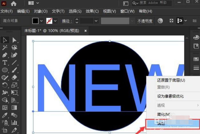This screenshot has width=200, height=134.
Task: Adjust stroke weight stepper arrows
Action: tap(77, 21)
